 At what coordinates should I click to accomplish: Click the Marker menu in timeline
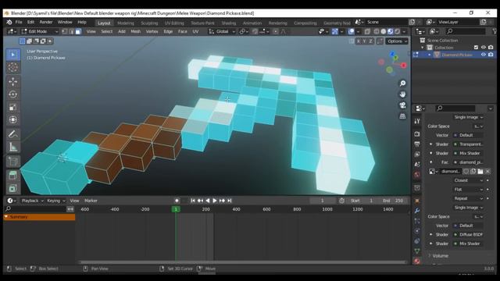(x=91, y=201)
